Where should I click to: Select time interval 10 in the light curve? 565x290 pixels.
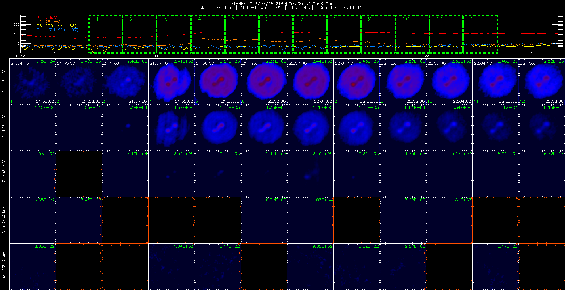(x=412, y=34)
